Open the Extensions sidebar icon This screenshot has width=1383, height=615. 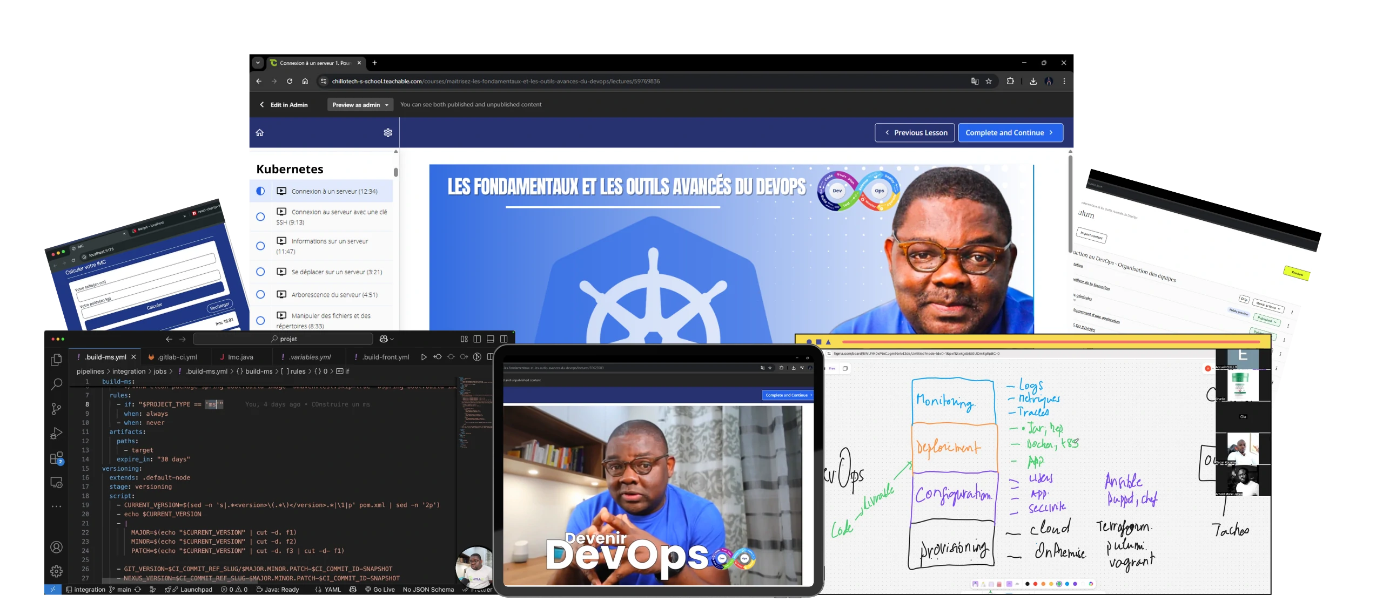point(56,459)
